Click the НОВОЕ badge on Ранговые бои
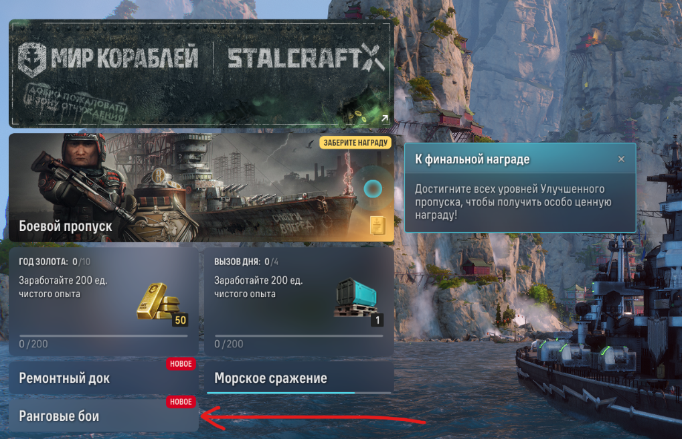This screenshot has width=682, height=439. pyautogui.click(x=181, y=402)
